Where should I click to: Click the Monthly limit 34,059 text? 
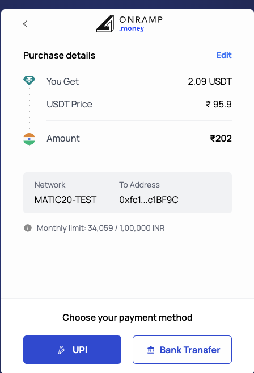click(100, 228)
